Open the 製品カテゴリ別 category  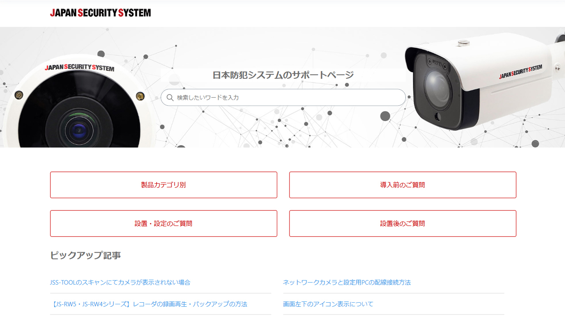(164, 185)
